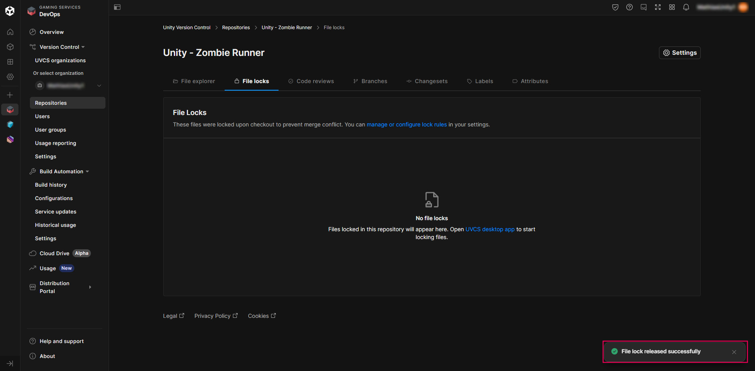This screenshot has height=371, width=755.
Task: Click the help question mark icon in top bar
Action: point(629,7)
